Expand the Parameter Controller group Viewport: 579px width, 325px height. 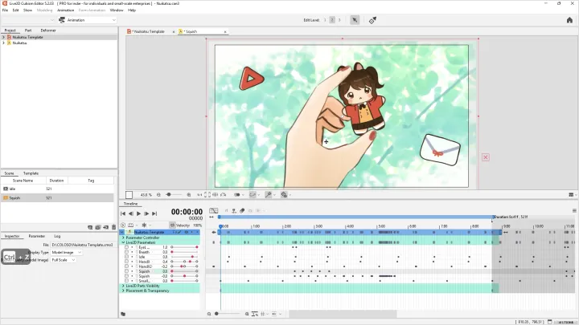[123, 238]
